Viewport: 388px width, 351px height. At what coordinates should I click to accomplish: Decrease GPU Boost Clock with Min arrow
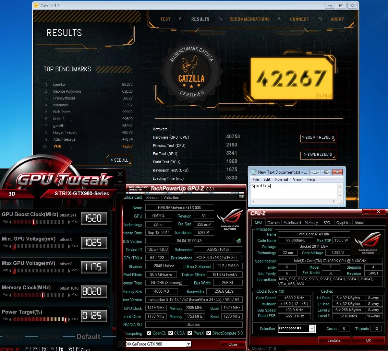(x=10, y=222)
